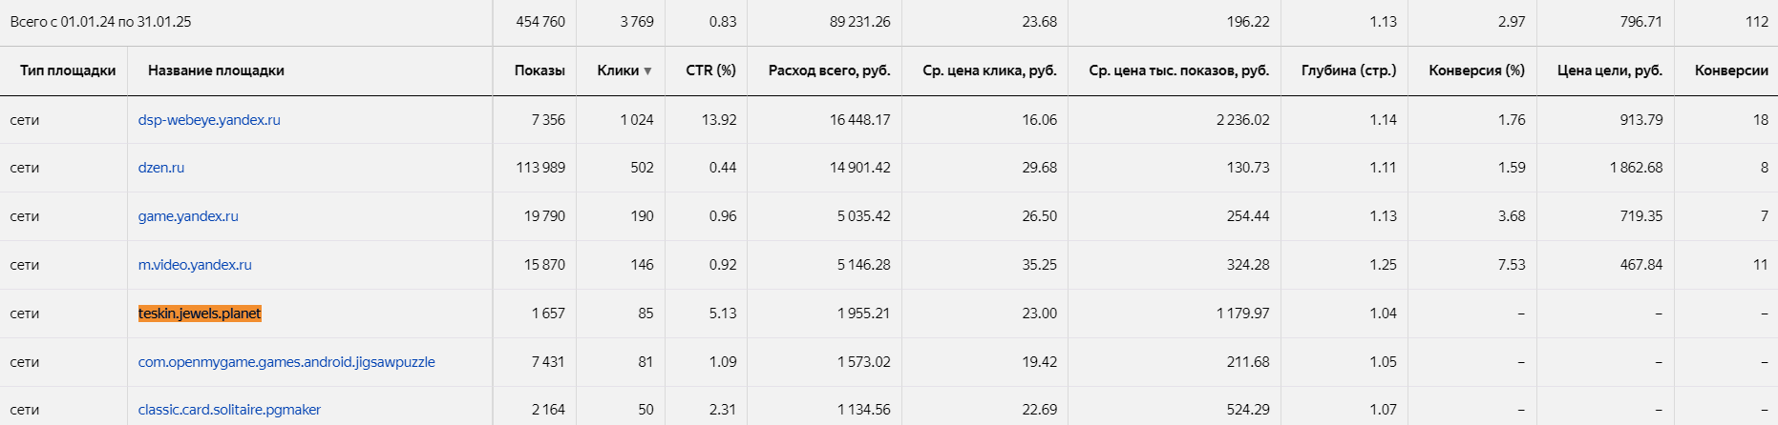Sort by the Глубина (стр.) header

tap(1348, 71)
